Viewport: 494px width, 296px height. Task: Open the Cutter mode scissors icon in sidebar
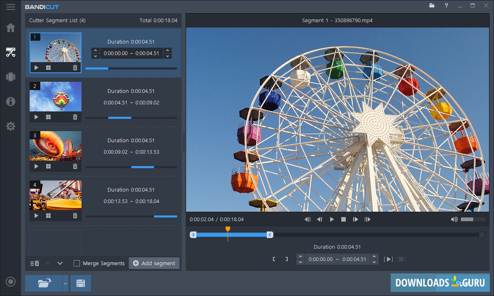pos(11,52)
